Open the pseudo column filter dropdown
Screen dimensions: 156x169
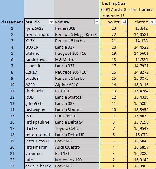[x=51, y=22]
